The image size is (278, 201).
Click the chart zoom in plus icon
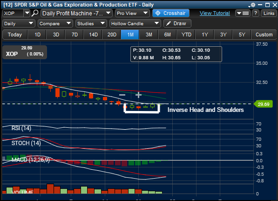coord(138,95)
